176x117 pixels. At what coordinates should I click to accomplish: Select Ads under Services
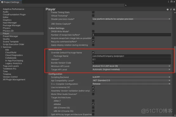pyautogui.click(x=7, y=50)
